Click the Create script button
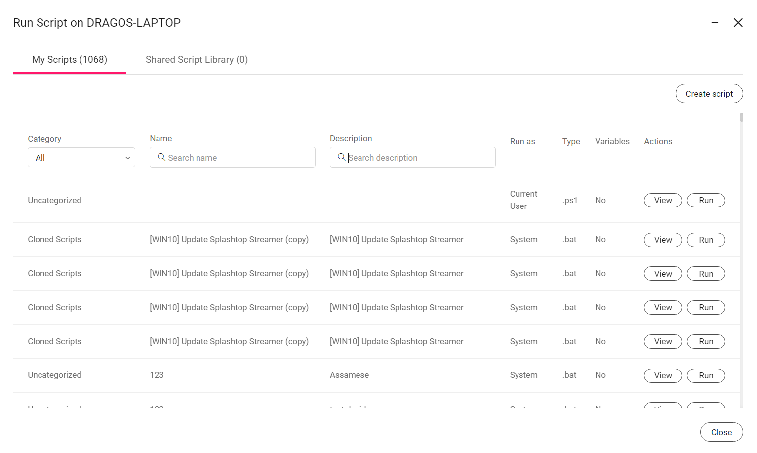 click(709, 94)
